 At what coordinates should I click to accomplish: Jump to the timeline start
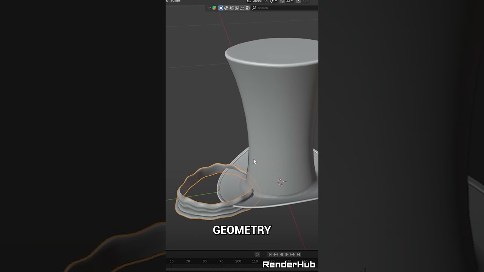[x=270, y=254]
